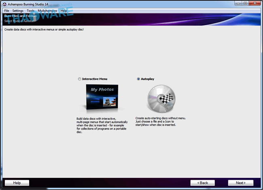Click the 'Burn Files and Folders' heading
263x190 pixels.
click(20, 16)
